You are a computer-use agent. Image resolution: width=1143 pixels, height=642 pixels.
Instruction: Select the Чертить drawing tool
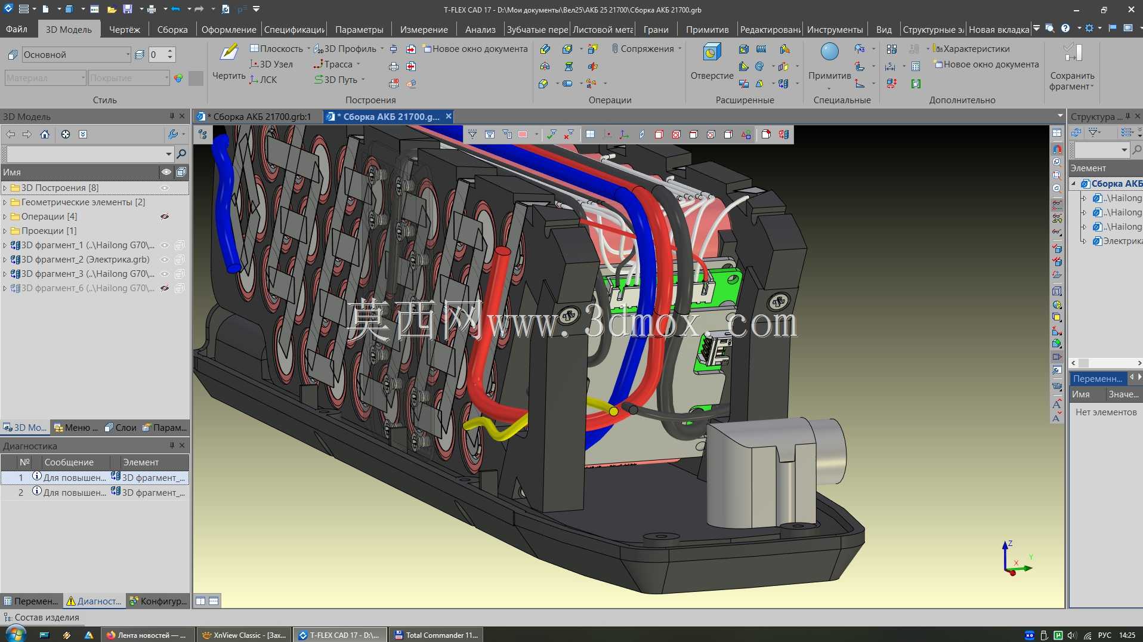(x=229, y=62)
